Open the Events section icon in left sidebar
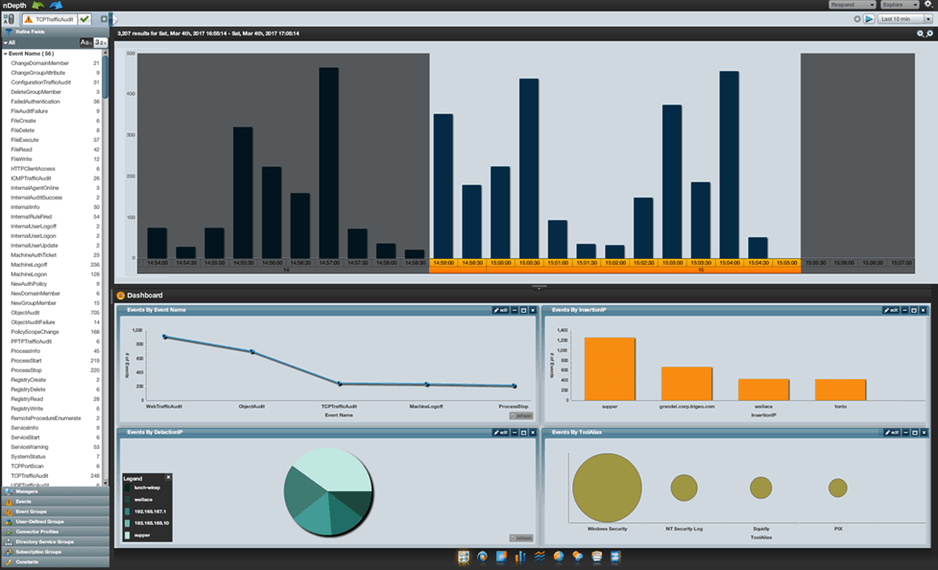Screen dimensions: 938x570 9,502
